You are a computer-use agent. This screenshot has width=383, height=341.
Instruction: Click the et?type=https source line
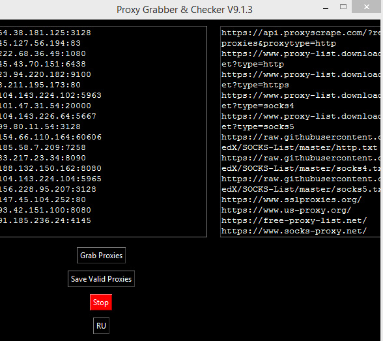click(x=255, y=85)
